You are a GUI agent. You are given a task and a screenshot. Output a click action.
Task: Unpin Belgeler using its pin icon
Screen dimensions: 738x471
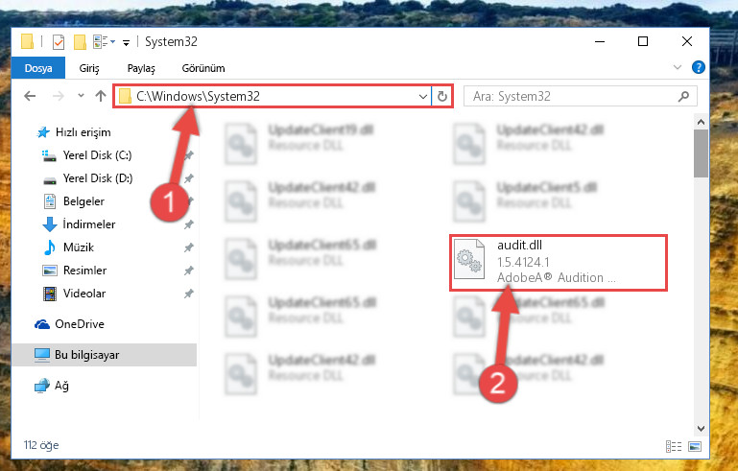coord(189,201)
